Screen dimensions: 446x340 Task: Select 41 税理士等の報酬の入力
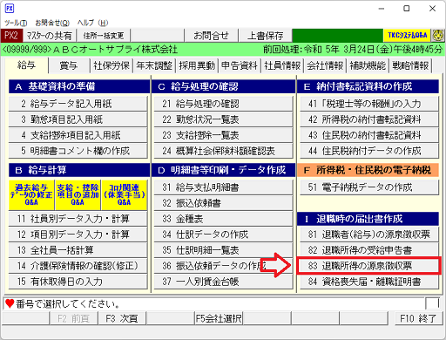click(369, 104)
